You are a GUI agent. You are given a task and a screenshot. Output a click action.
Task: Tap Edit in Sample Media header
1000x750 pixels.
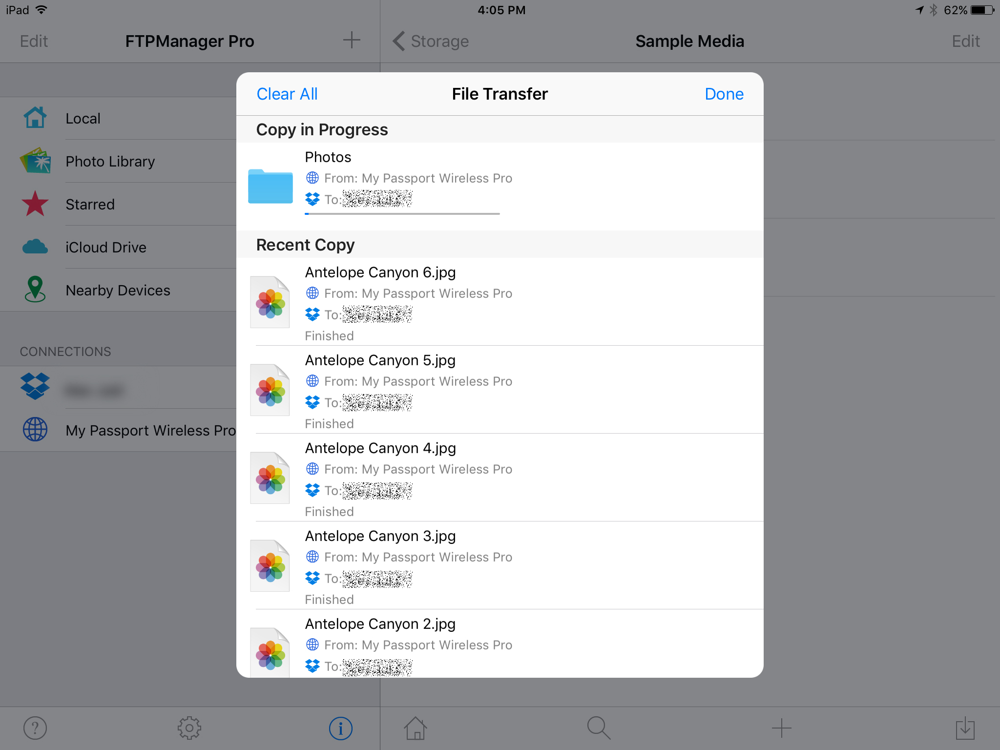click(x=965, y=41)
